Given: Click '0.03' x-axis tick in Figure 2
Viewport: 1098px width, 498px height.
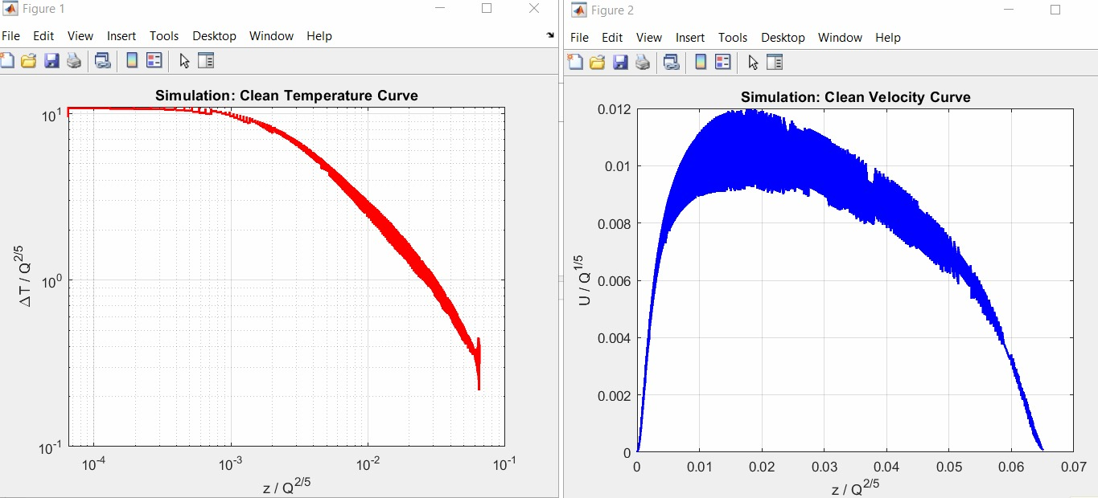Looking at the screenshot, I should click(824, 466).
